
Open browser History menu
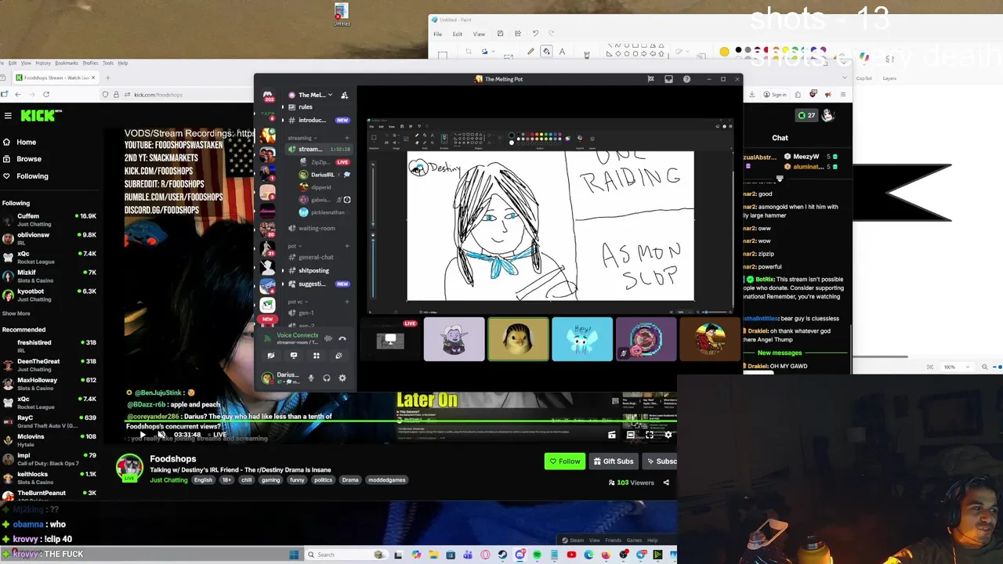click(x=43, y=63)
